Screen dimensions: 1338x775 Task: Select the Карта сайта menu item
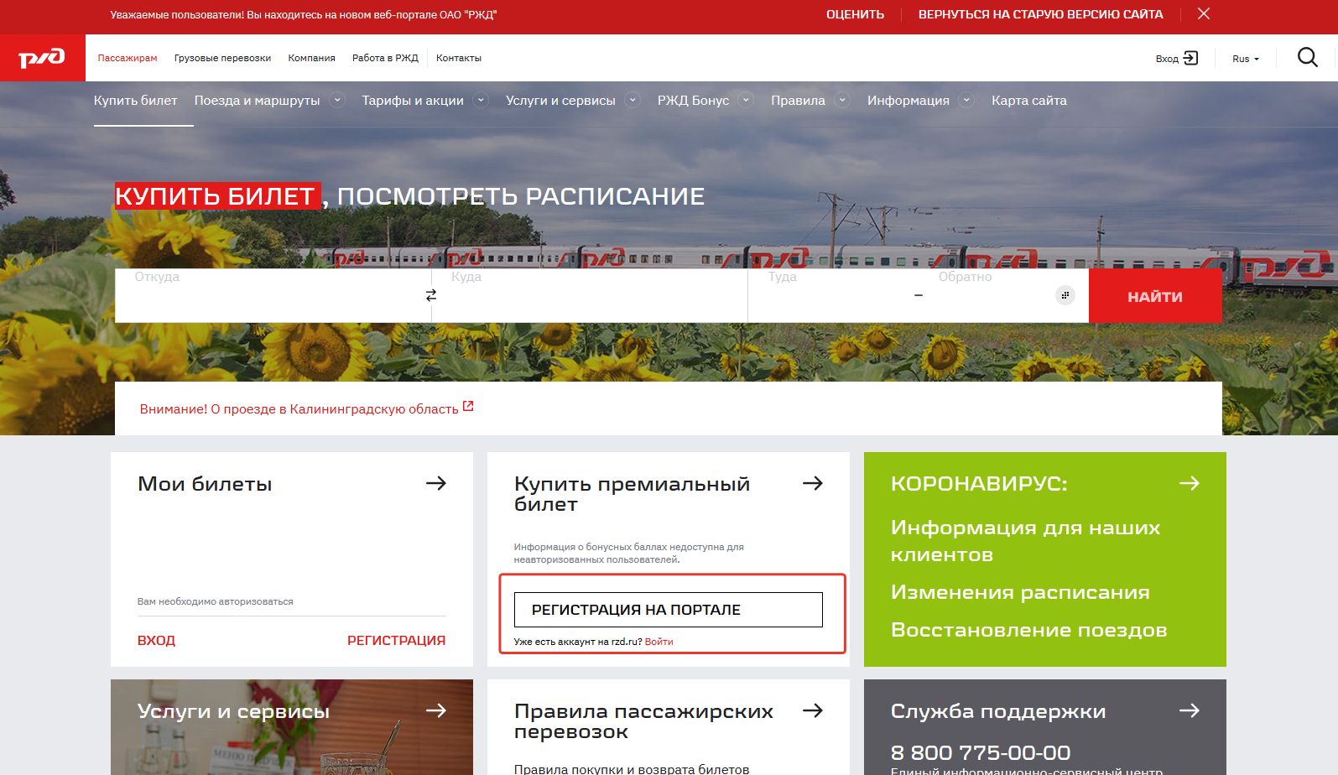pyautogui.click(x=1028, y=101)
